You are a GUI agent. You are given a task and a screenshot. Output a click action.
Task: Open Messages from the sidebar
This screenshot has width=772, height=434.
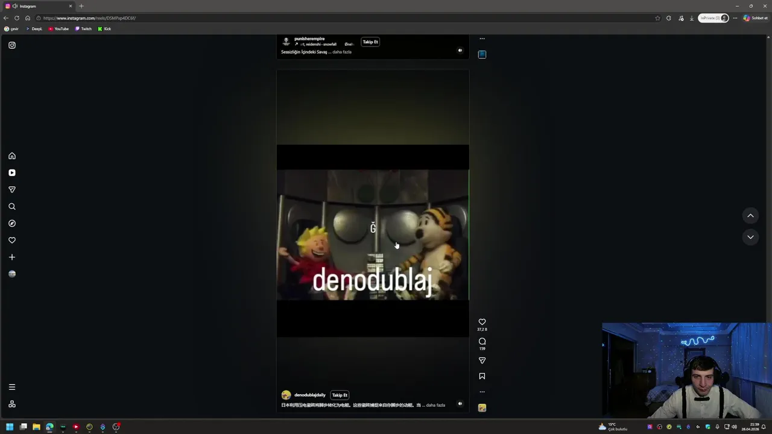(12, 190)
